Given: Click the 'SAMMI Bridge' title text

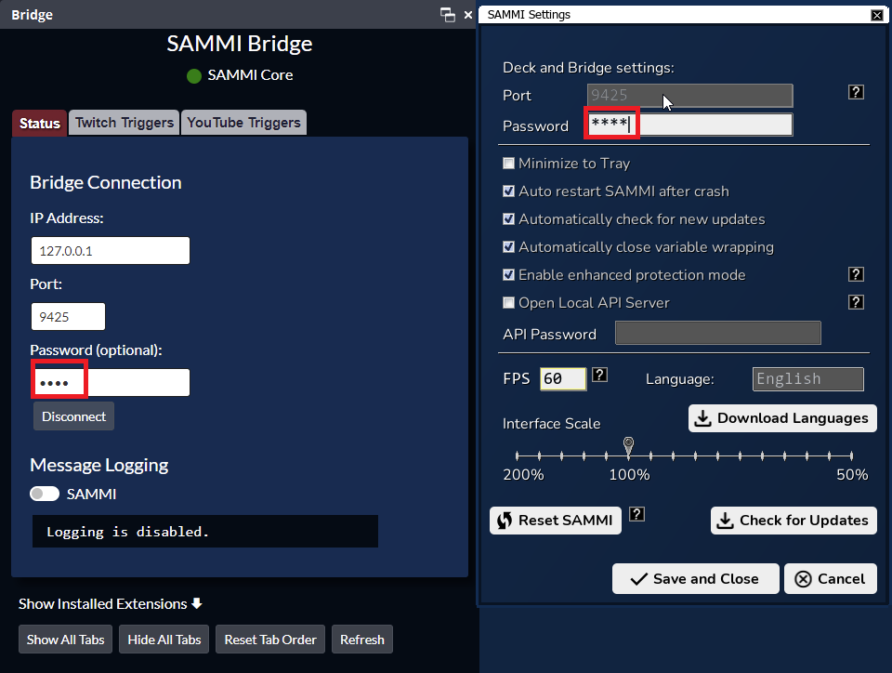Looking at the screenshot, I should point(240,44).
